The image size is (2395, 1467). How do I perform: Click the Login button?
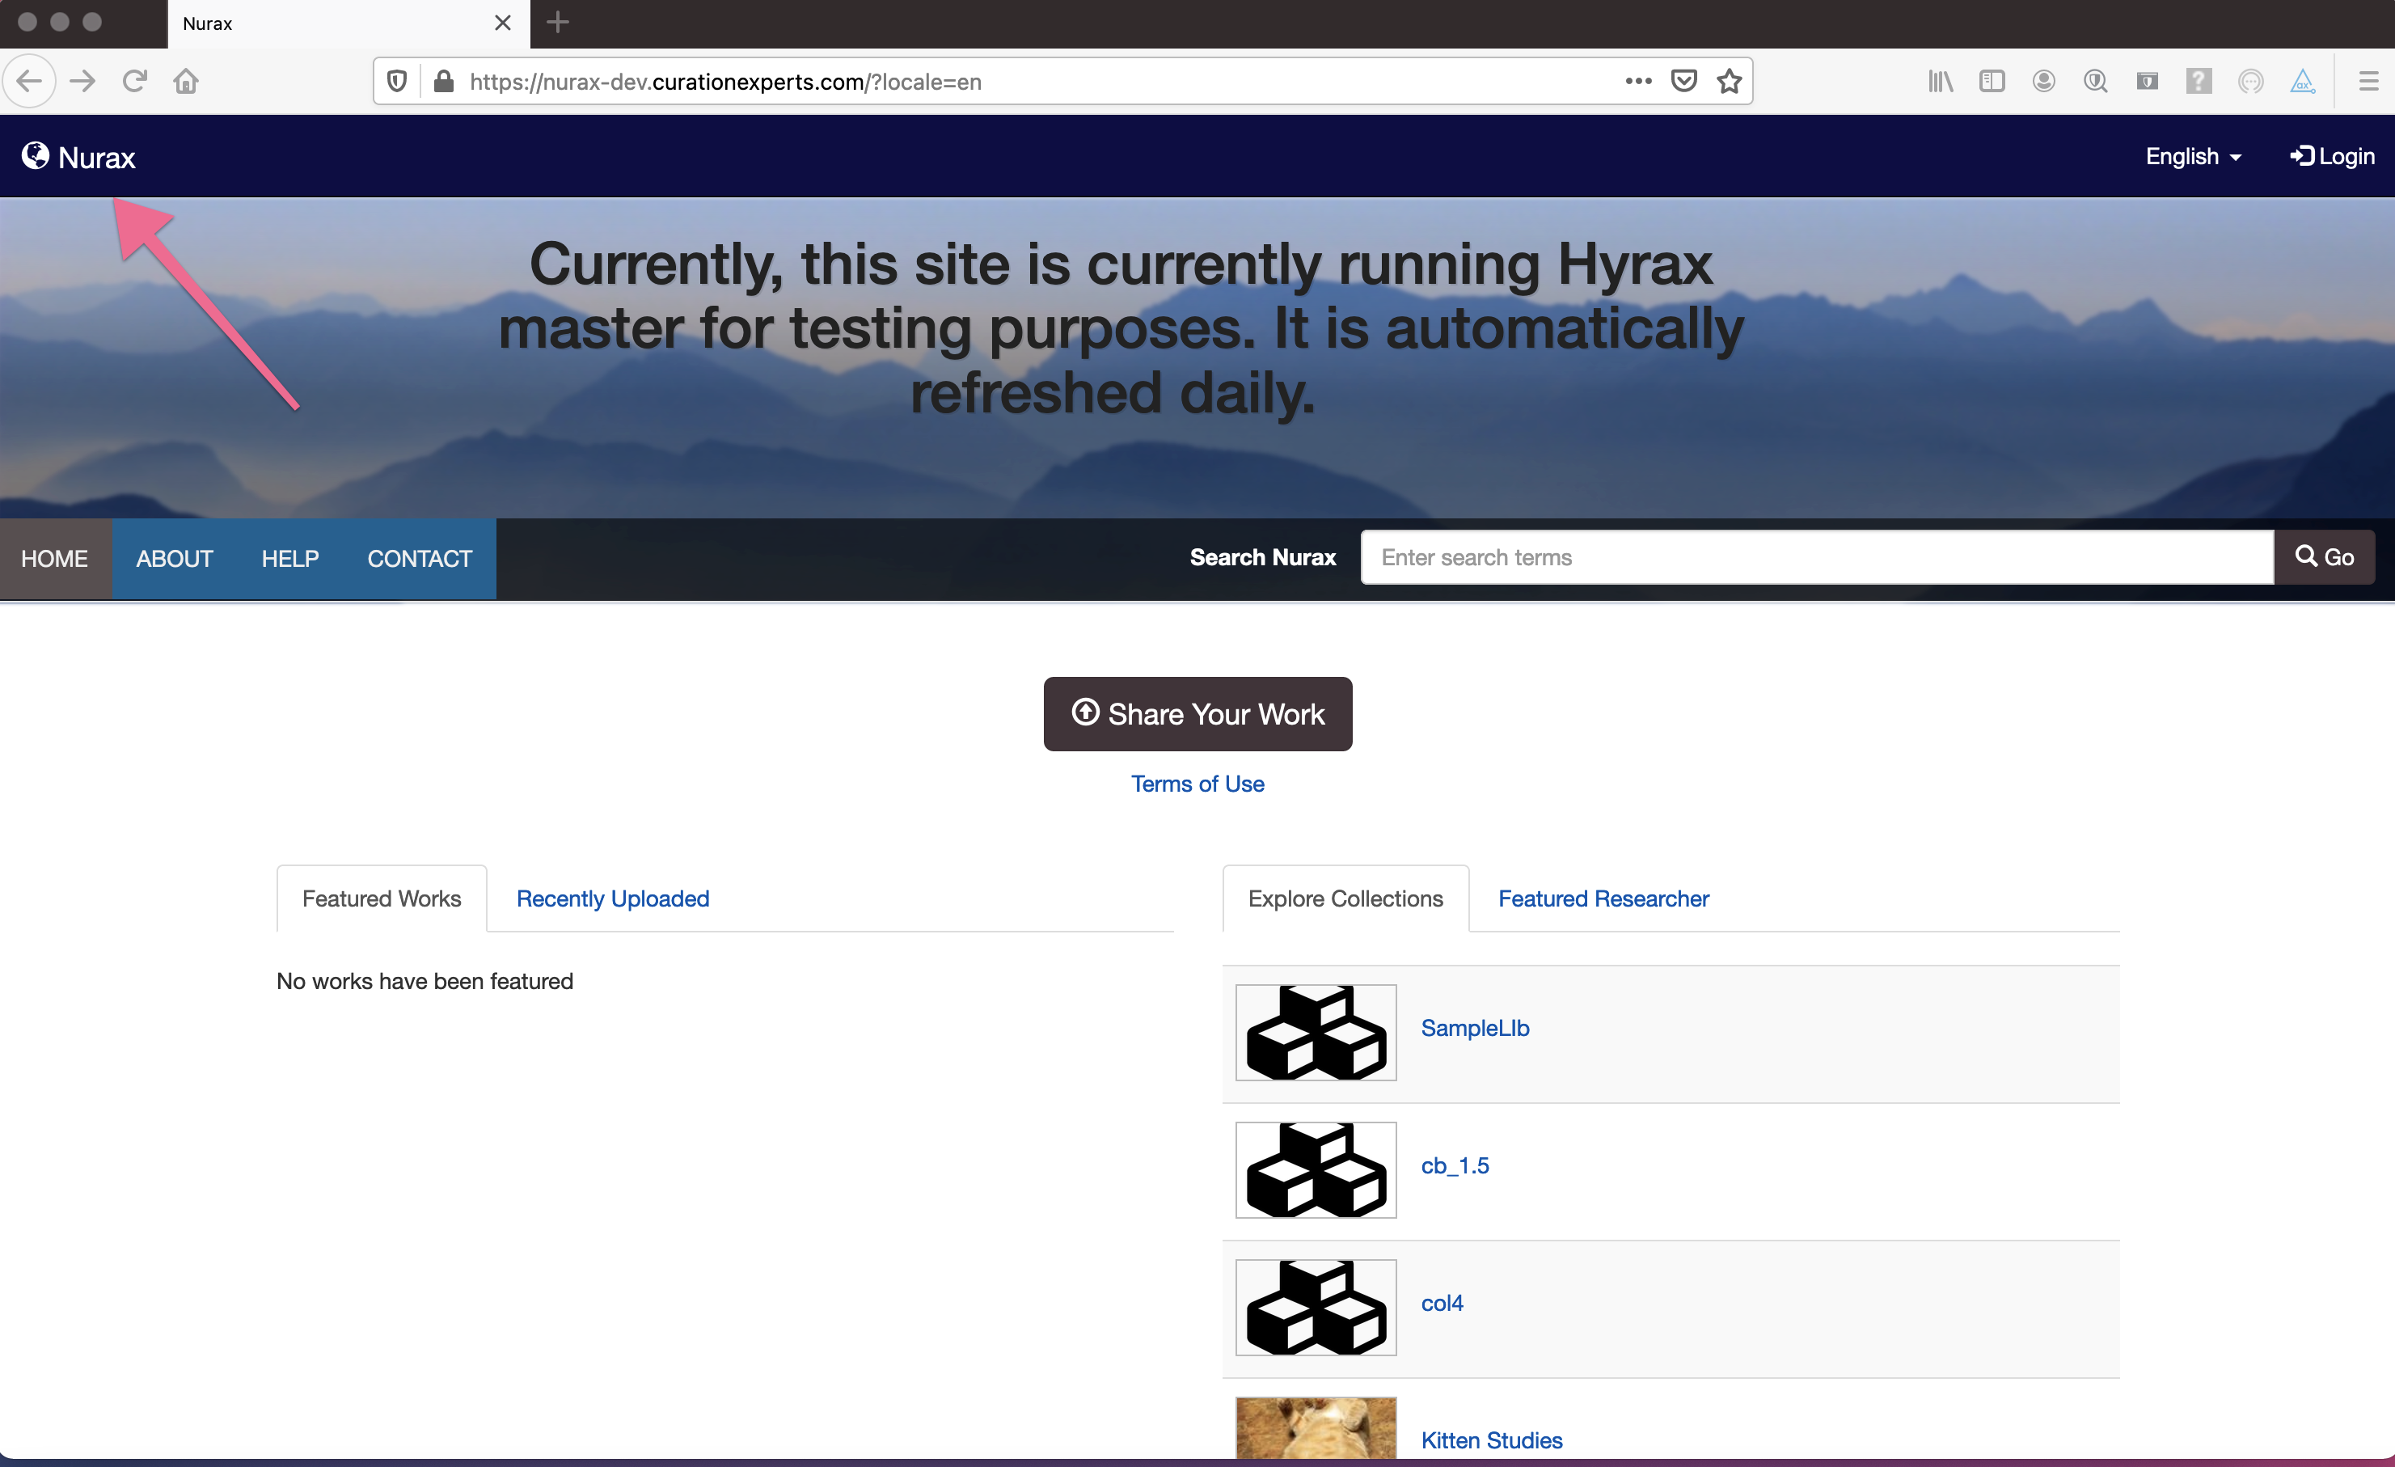click(x=2332, y=155)
